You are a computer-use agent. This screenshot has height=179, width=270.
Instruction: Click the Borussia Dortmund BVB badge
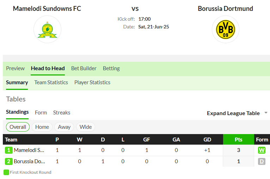coord(225,29)
